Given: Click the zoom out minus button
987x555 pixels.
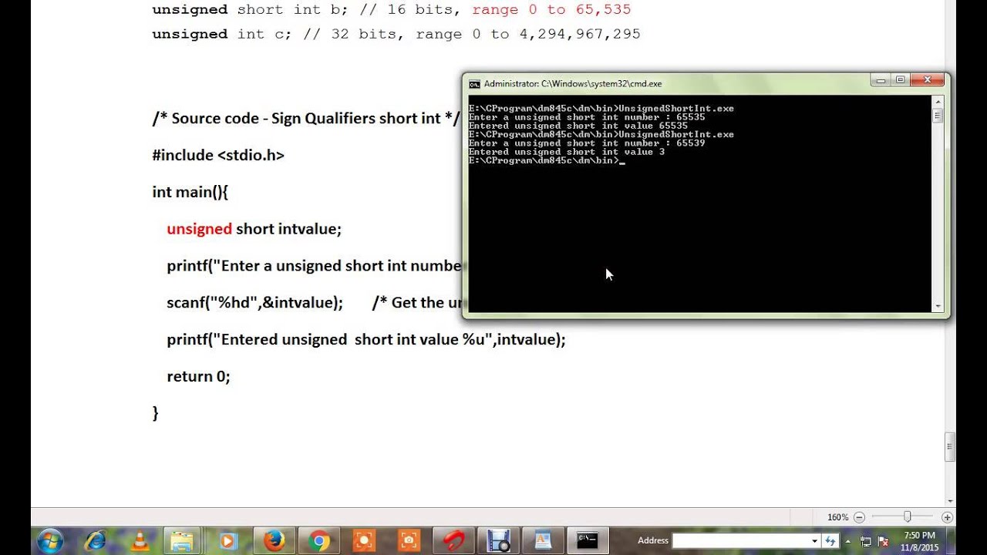Looking at the screenshot, I should [x=859, y=517].
